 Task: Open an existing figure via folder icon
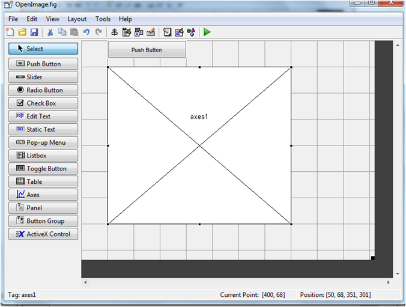pos(22,32)
